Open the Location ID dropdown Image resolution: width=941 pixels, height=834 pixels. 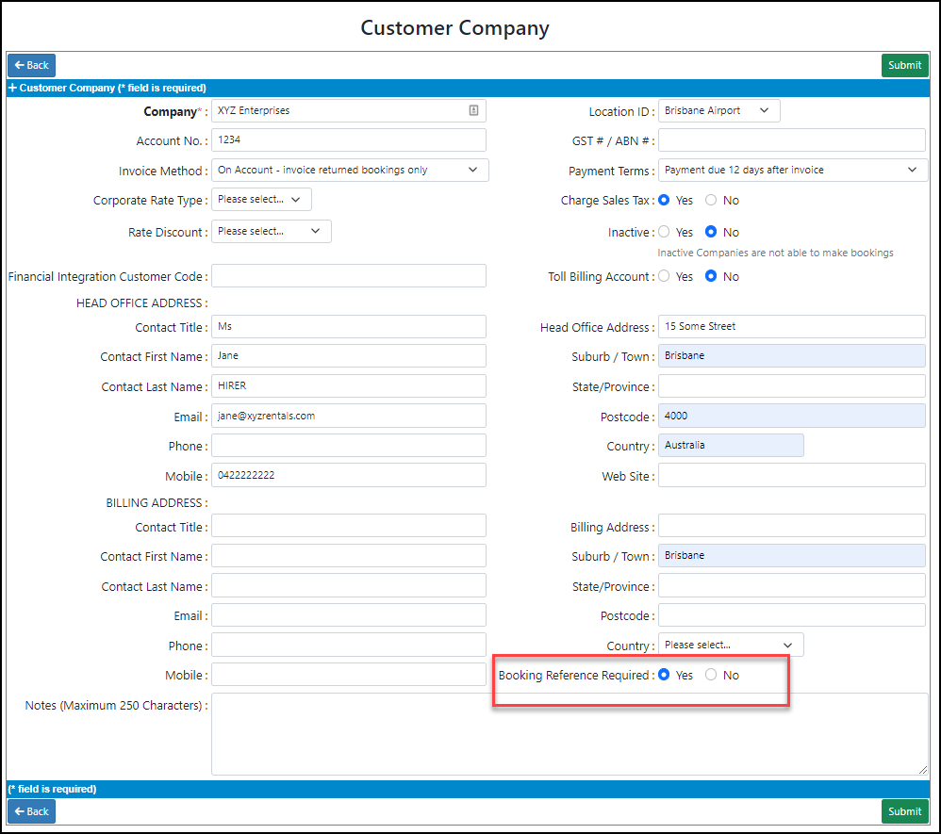[x=719, y=110]
